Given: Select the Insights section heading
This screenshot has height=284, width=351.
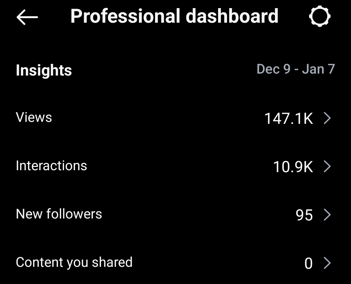Looking at the screenshot, I should coord(44,70).
